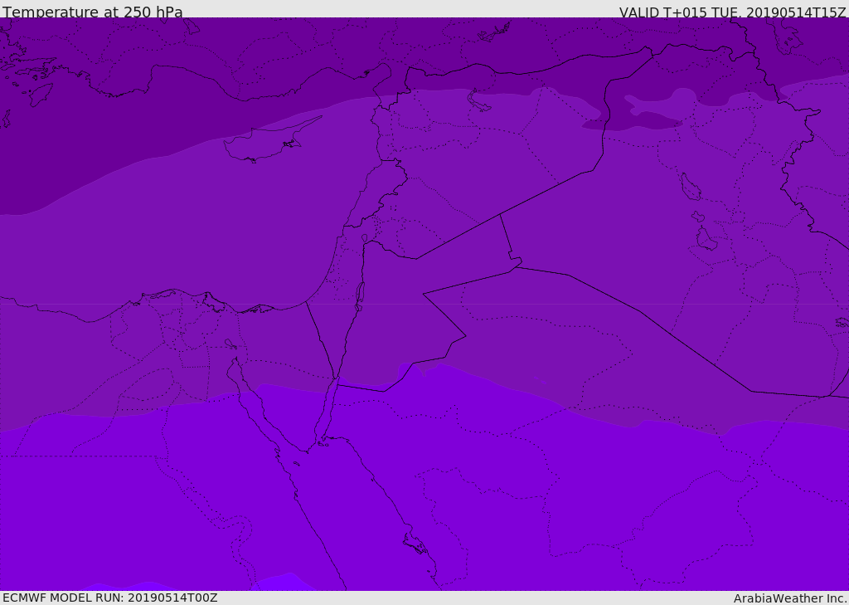Click the "VALID T+015 TUE. 20190514T15Z" timestamp text

pos(732,12)
